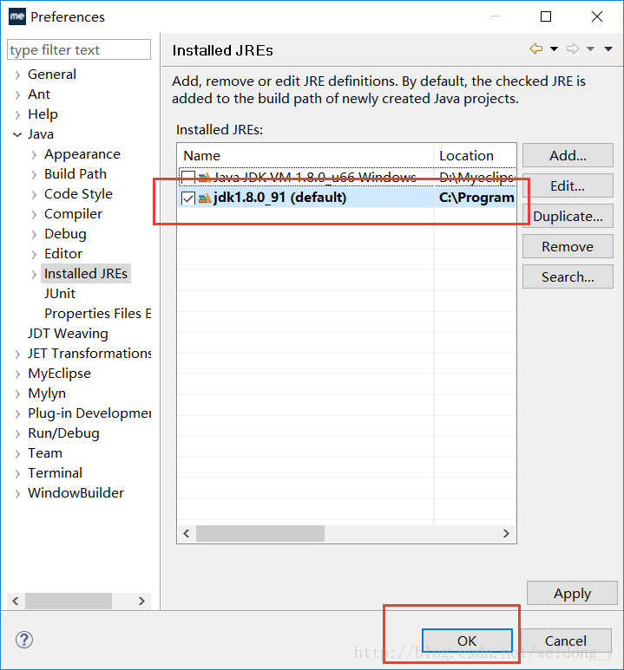The height and width of the screenshot is (670, 624).
Task: Open the Build Path preferences page
Action: tap(76, 174)
